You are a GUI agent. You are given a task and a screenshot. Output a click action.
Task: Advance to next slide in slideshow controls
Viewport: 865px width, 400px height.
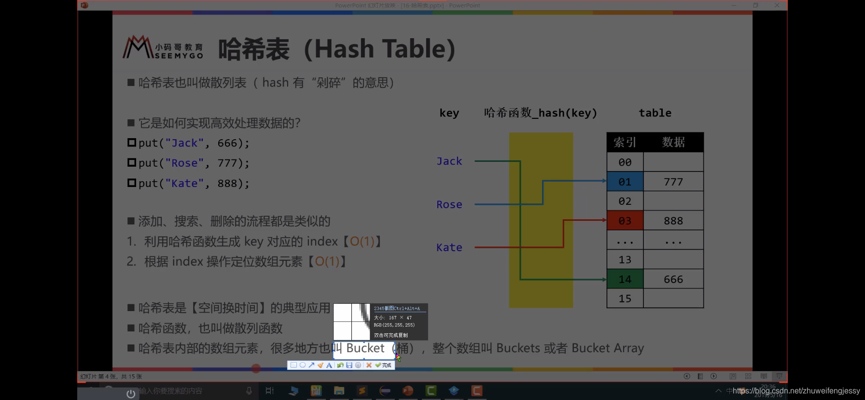pos(713,376)
